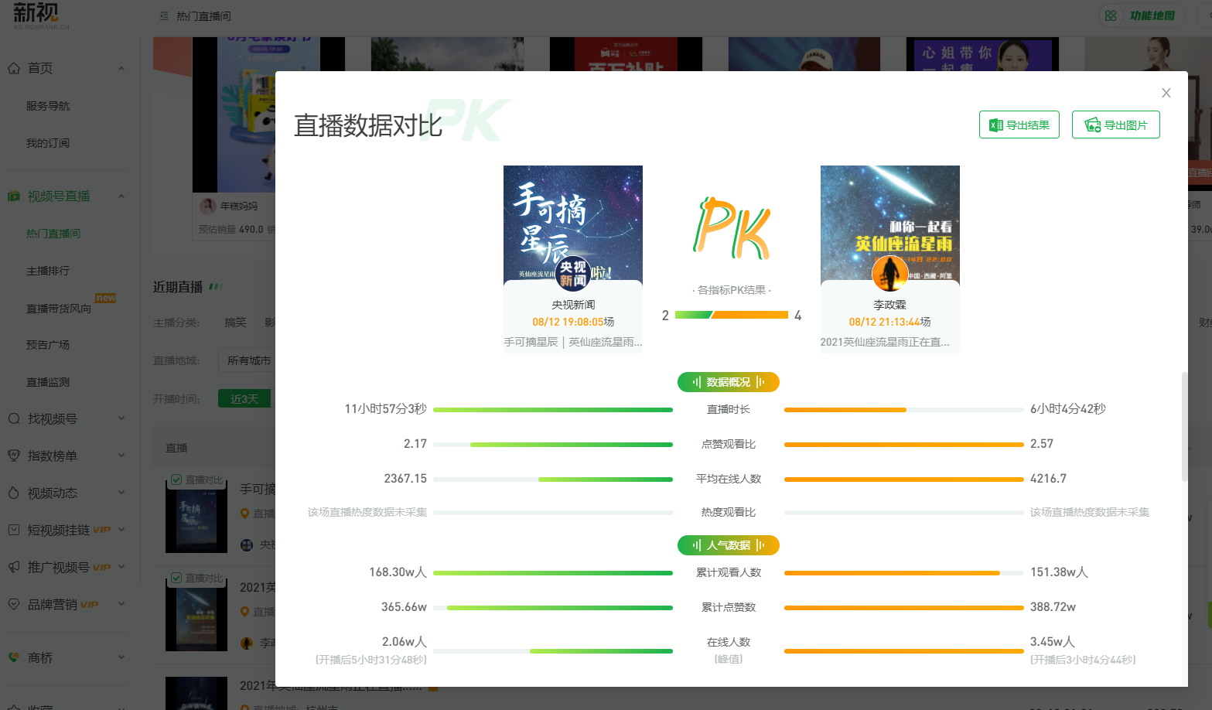Click the dialog vertical scrollbar
This screenshot has width=1212, height=710.
pyautogui.click(x=1184, y=427)
